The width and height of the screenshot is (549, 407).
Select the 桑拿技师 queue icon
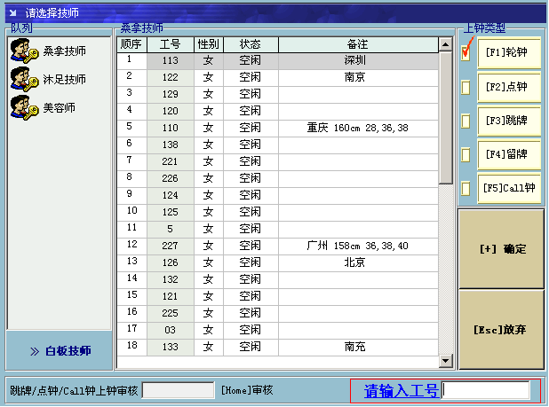click(x=24, y=51)
